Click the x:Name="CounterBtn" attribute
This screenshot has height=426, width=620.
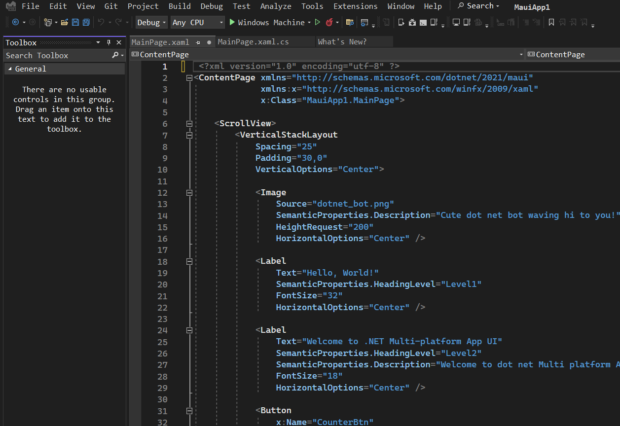(x=325, y=422)
